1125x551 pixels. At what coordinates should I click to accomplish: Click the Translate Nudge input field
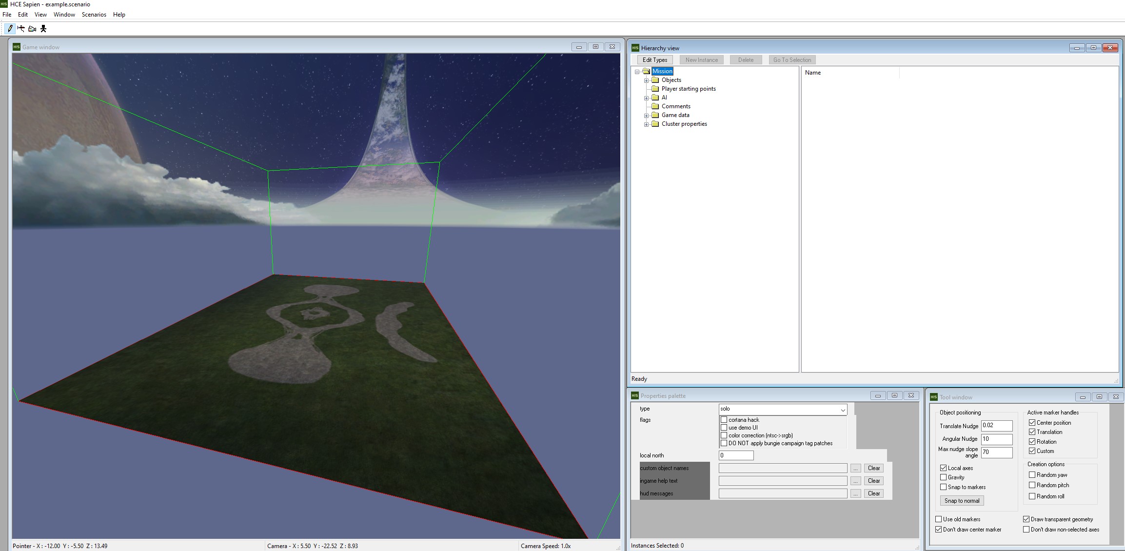[997, 426]
